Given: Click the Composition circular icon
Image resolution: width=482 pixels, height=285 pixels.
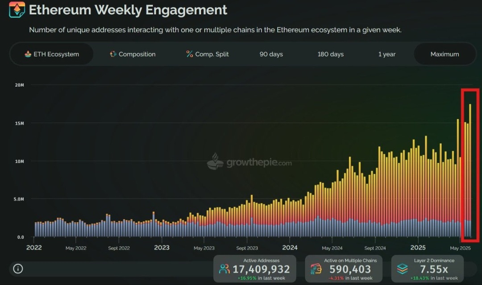Looking at the screenshot, I should pos(113,54).
